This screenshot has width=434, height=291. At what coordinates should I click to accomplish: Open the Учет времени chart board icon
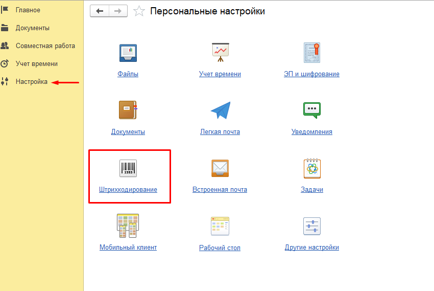(220, 52)
